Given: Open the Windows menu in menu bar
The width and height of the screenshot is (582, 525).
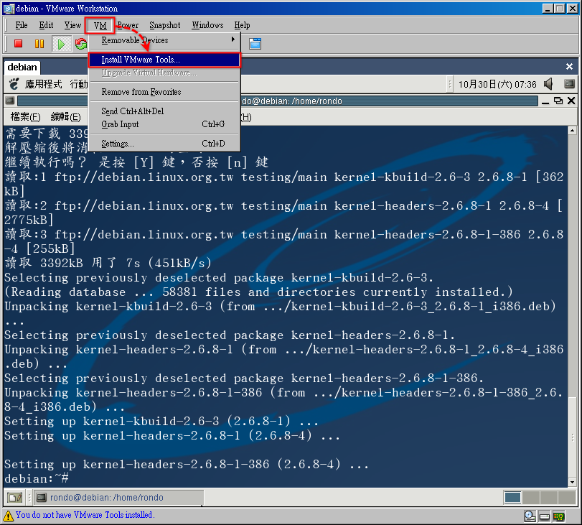Looking at the screenshot, I should (207, 25).
